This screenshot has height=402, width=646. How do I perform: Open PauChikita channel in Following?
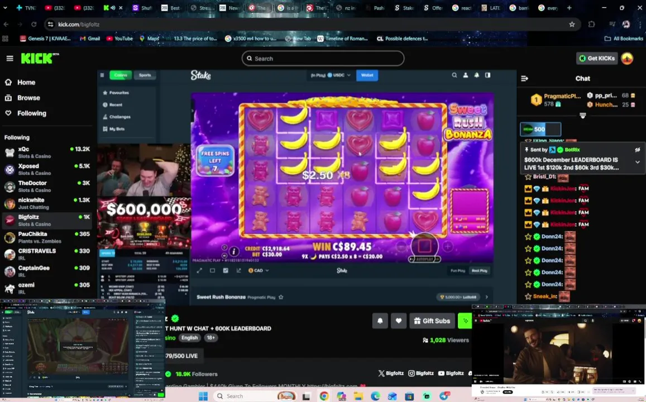[46, 237]
